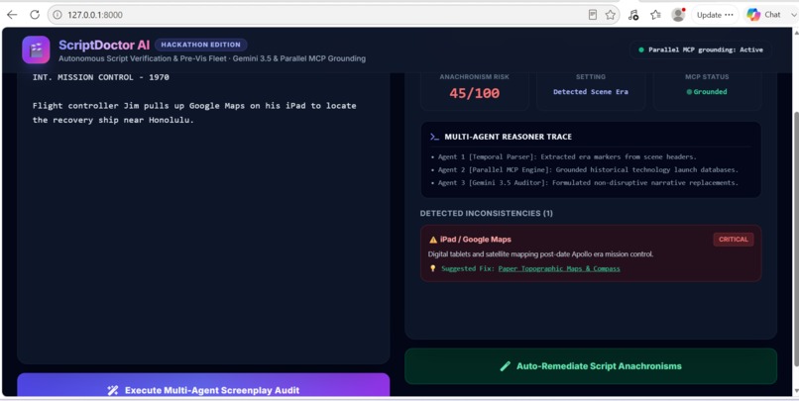The height and width of the screenshot is (401, 799).
Task: Go back in browser history
Action: [x=12, y=15]
